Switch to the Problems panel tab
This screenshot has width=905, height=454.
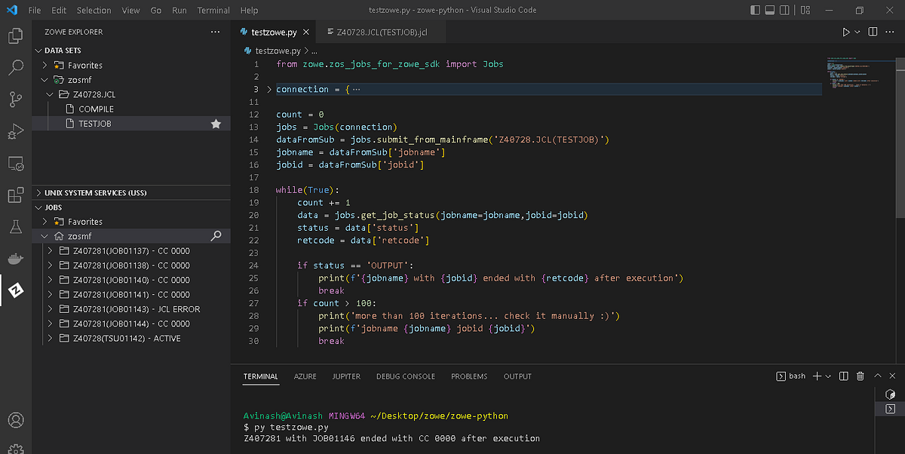point(469,376)
